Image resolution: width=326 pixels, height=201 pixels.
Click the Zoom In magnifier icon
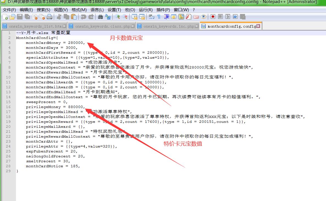pos(118,17)
